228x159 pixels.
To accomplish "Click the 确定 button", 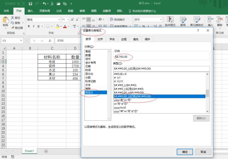I will coord(185,152).
